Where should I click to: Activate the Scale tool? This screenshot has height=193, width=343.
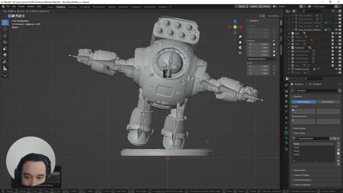tap(5, 49)
